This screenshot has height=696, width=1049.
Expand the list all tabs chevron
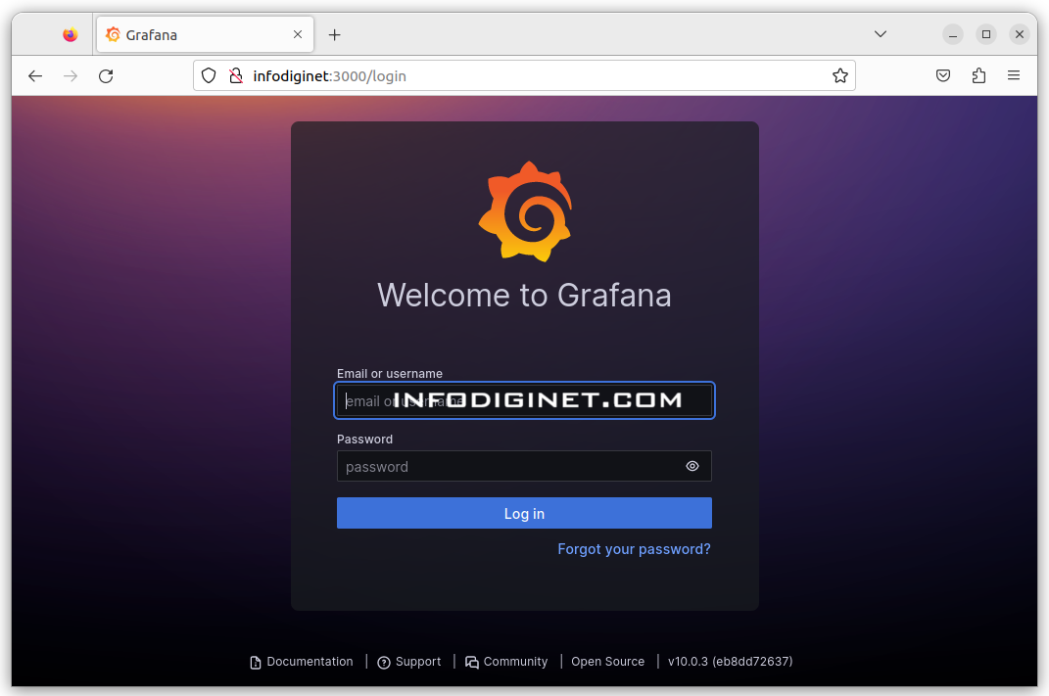point(881,34)
